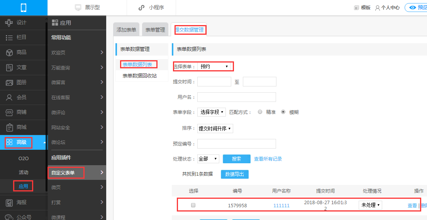Switch to the 表单管理 tab

tap(155, 30)
